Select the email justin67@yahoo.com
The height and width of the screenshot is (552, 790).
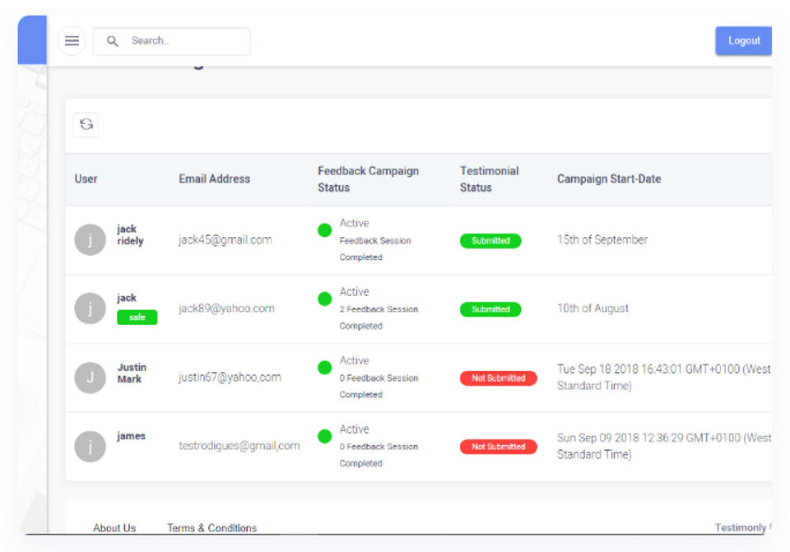(x=230, y=378)
